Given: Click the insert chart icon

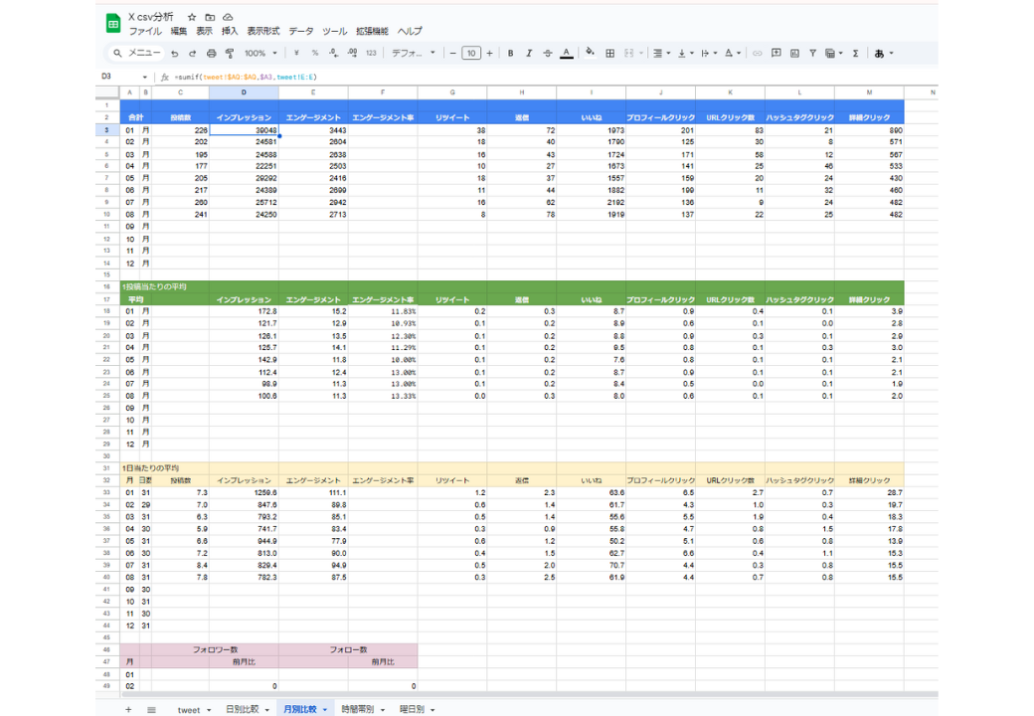Looking at the screenshot, I should (x=794, y=54).
